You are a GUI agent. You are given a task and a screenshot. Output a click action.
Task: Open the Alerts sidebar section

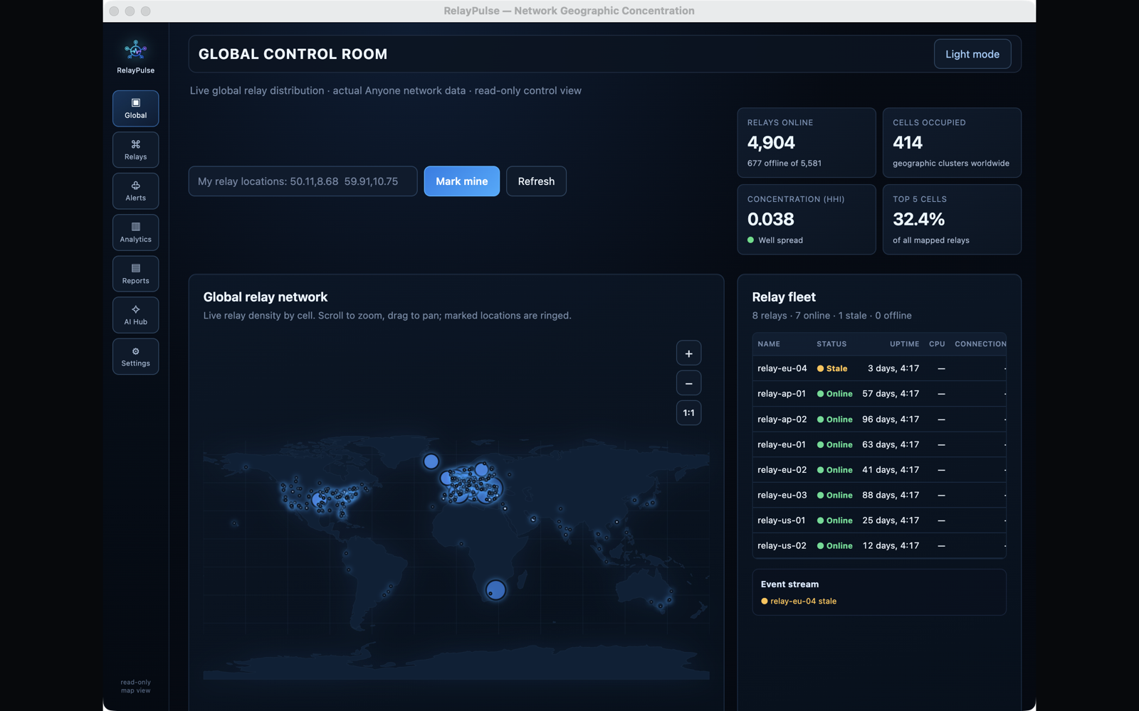(x=135, y=191)
